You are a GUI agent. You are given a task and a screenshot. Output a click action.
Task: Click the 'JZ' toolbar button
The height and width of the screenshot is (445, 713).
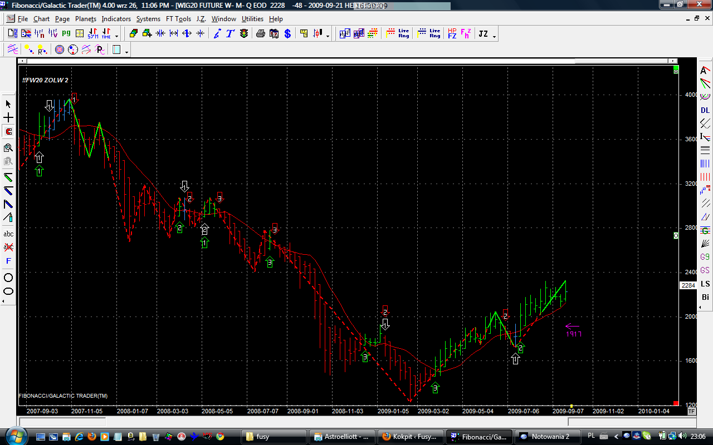(483, 34)
